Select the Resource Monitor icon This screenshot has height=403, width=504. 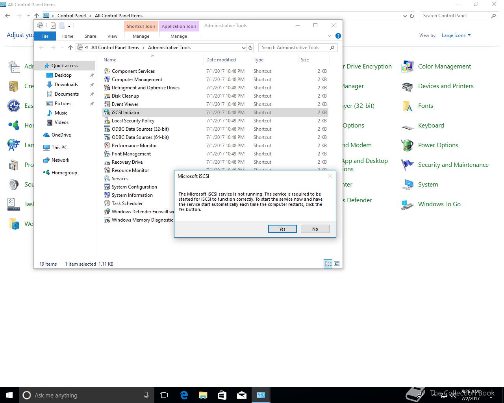(107, 170)
